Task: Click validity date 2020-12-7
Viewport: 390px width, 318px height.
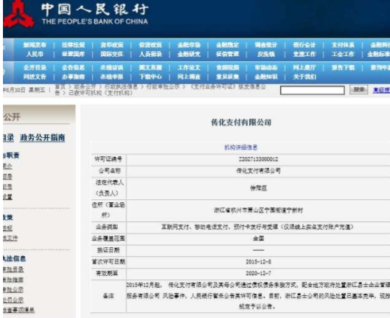Action: (259, 273)
